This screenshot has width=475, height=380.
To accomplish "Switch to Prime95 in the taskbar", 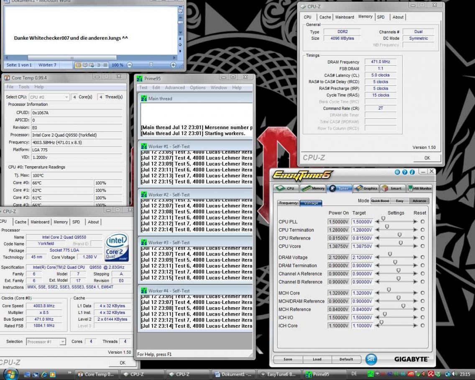I will [325, 375].
